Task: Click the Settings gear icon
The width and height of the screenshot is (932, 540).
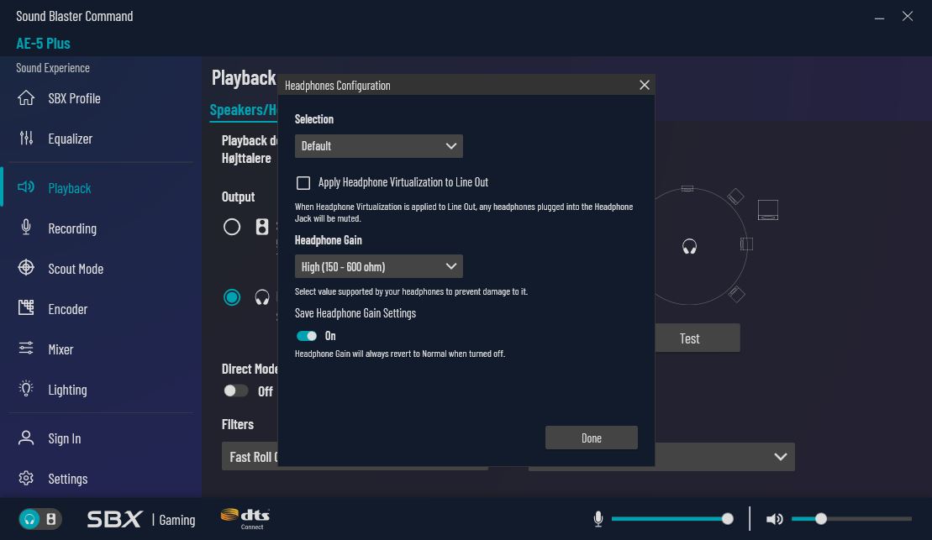Action: tap(26, 478)
